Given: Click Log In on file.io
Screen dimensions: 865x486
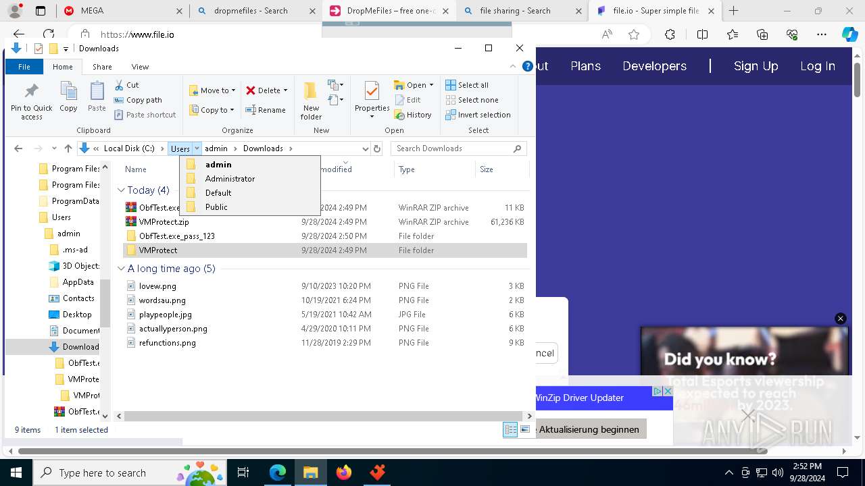Looking at the screenshot, I should coord(818,66).
